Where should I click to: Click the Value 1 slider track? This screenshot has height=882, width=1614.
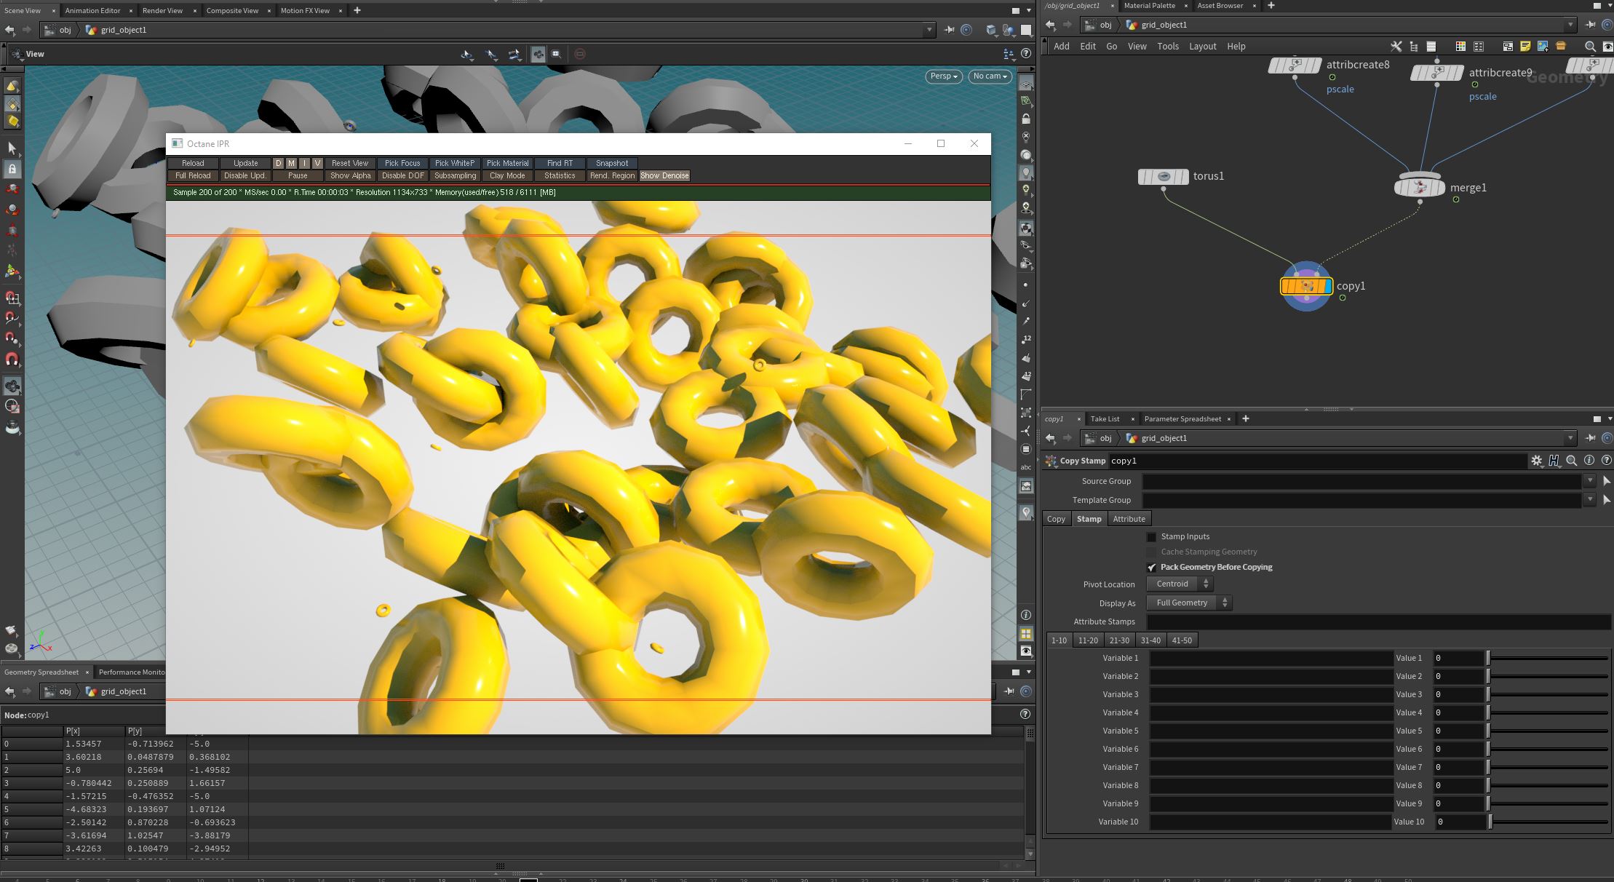1548,658
